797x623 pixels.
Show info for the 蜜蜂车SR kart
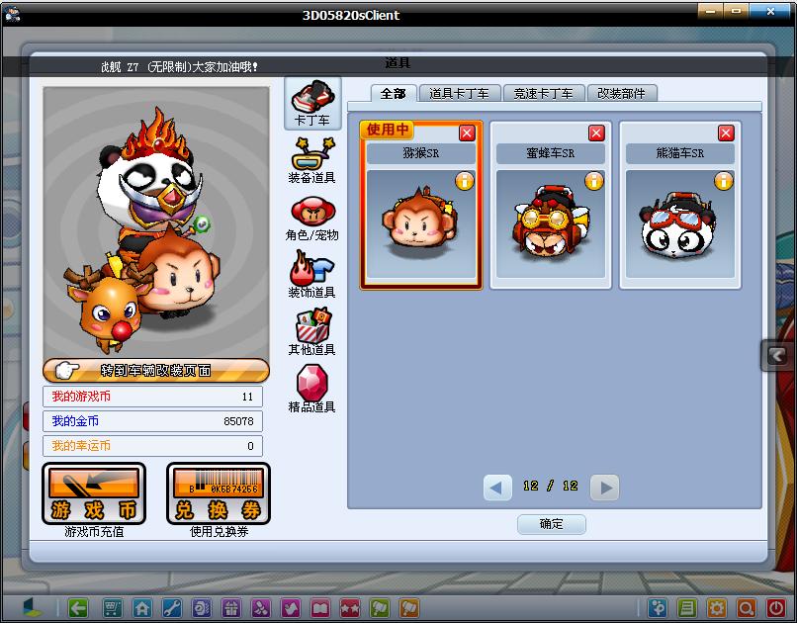pos(593,181)
